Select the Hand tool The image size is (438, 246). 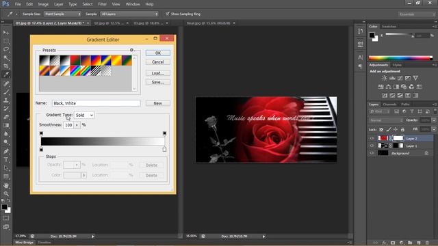(6, 185)
